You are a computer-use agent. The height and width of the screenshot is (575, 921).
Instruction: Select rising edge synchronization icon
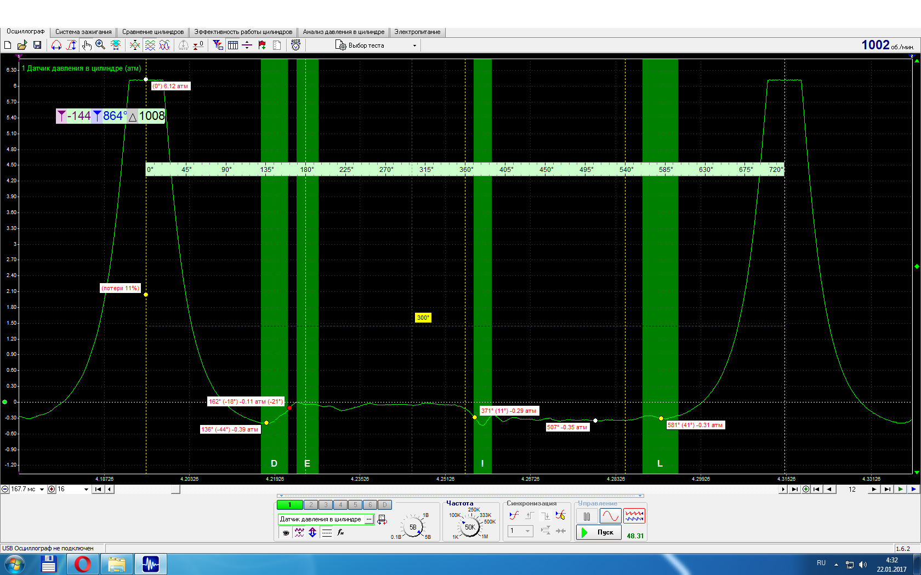[x=530, y=515]
